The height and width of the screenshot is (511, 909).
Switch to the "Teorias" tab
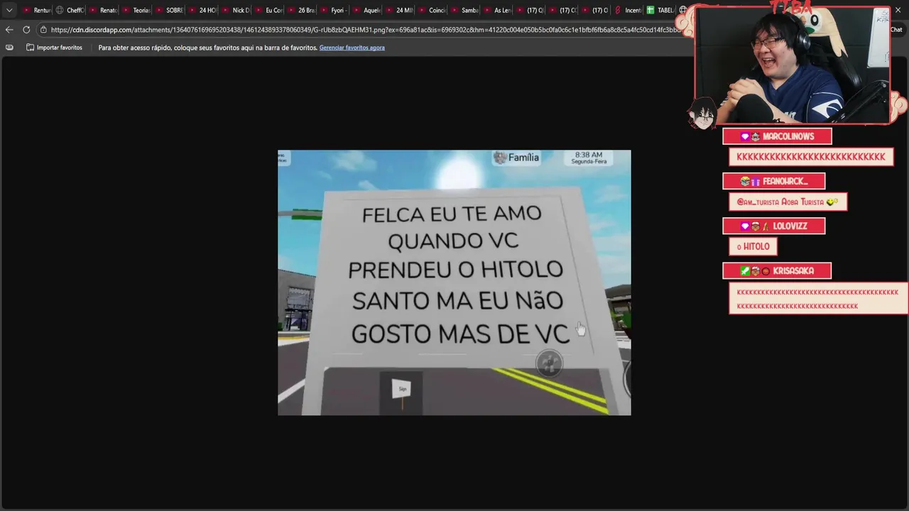pyautogui.click(x=136, y=10)
